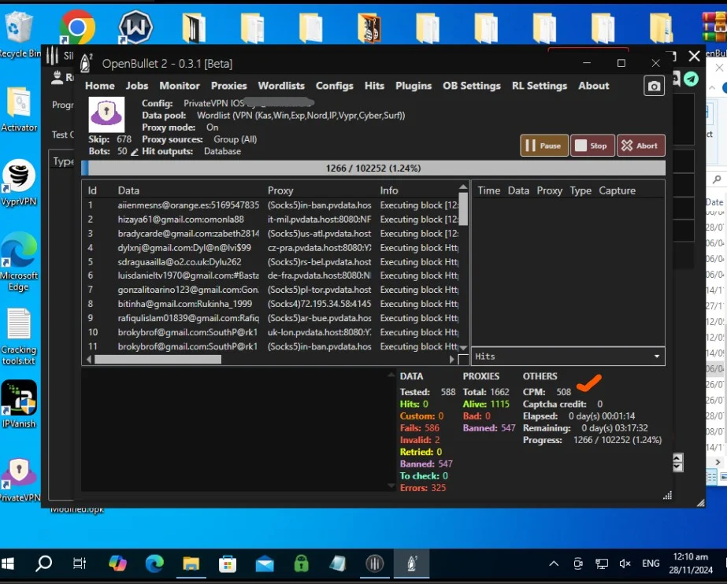Viewport: 727px width, 584px height.
Task: Open the Recycle Bin on the desktop
Action: [x=19, y=33]
